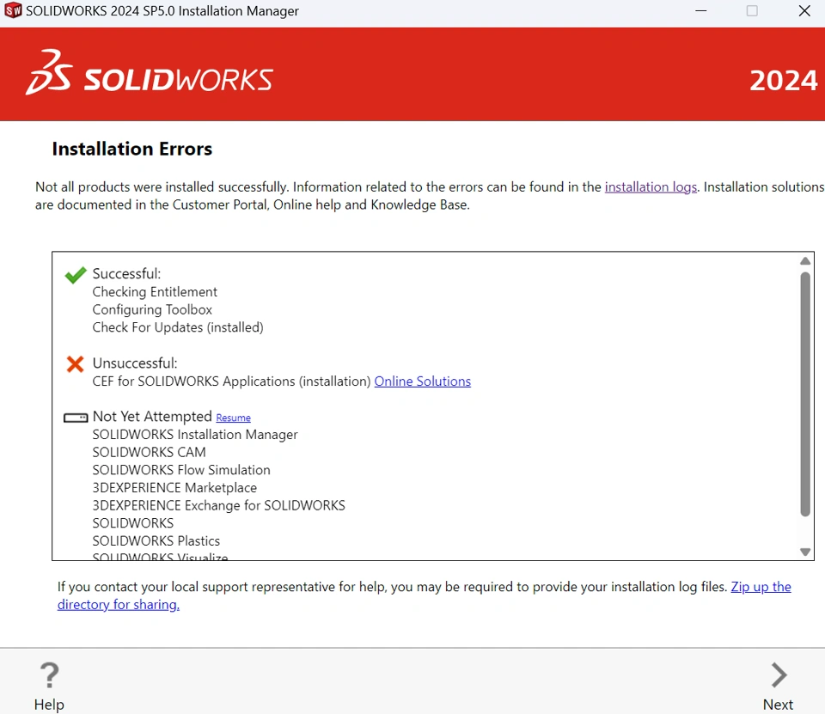
Task: Open Online Solutions for CEF error
Action: (423, 381)
